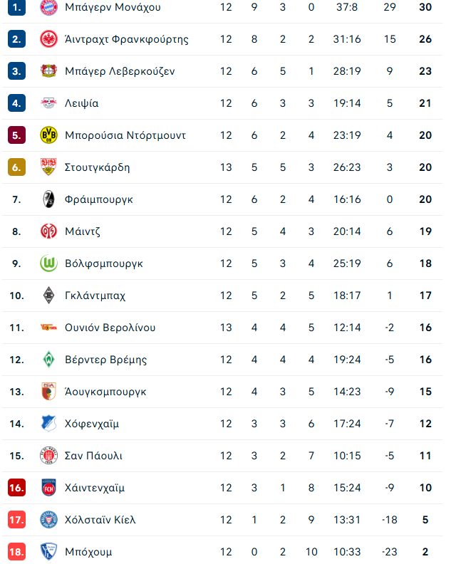Open the VfB Stuttgart crest

(48, 167)
